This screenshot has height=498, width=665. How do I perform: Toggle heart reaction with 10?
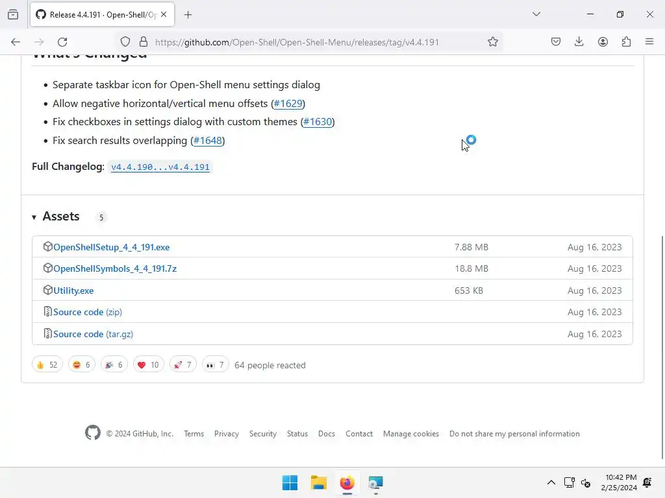149,365
